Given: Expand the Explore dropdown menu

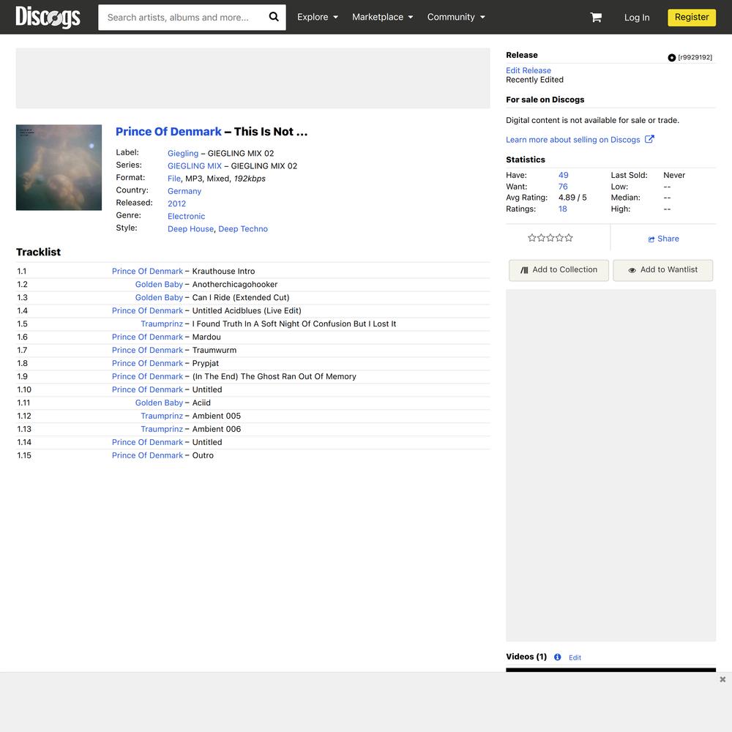Looking at the screenshot, I should (318, 17).
